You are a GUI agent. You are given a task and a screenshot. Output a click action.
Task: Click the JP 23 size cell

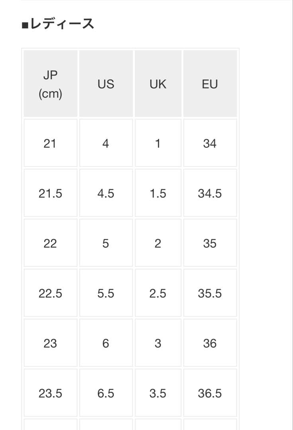50,343
